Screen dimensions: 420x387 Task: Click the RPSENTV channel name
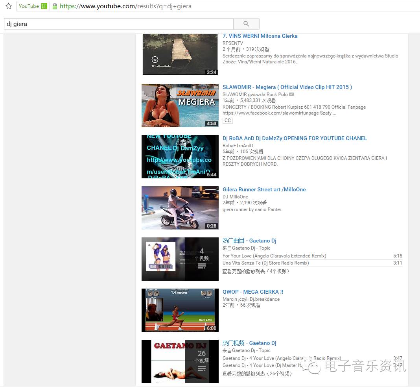coord(233,43)
